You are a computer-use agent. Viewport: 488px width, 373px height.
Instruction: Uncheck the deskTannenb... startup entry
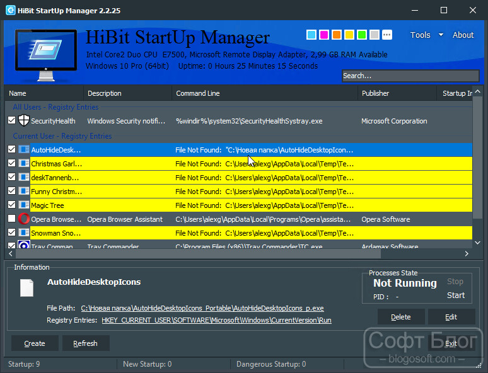[11, 177]
